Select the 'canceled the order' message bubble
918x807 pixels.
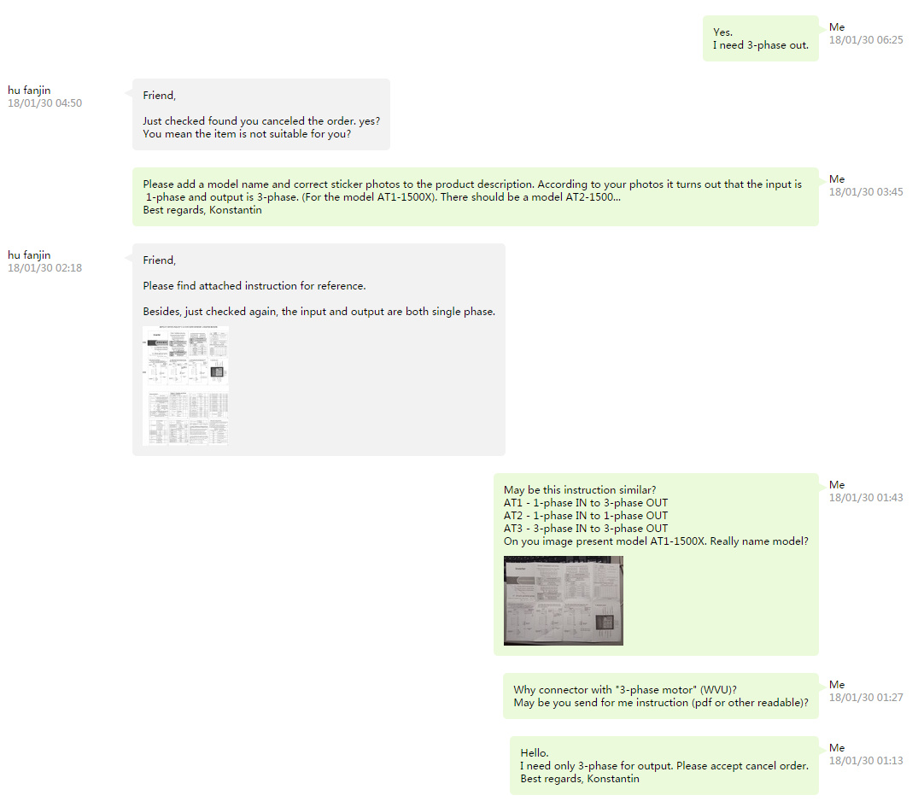point(261,114)
